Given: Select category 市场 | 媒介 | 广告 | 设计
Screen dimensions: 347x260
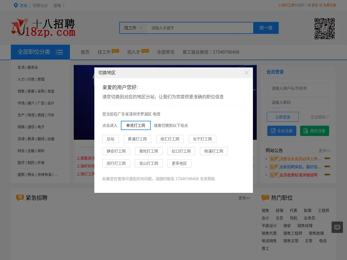Looking at the screenshot, I should pyautogui.click(x=36, y=103).
